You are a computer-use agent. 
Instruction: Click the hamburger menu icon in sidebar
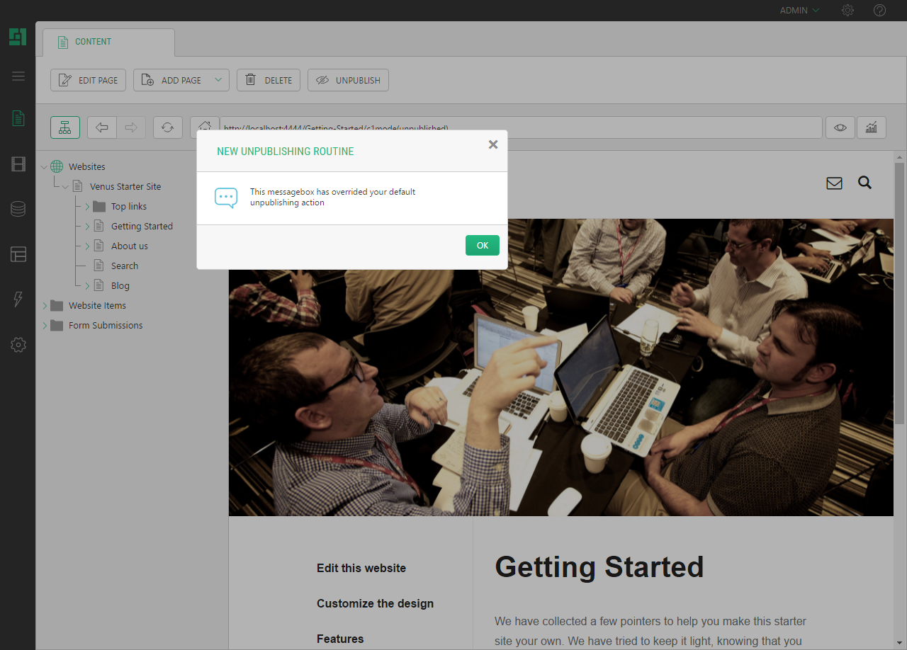18,76
